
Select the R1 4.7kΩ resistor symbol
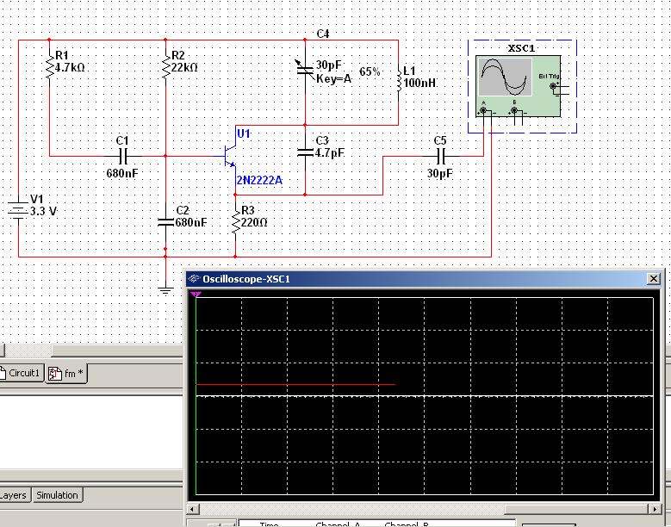[49, 67]
